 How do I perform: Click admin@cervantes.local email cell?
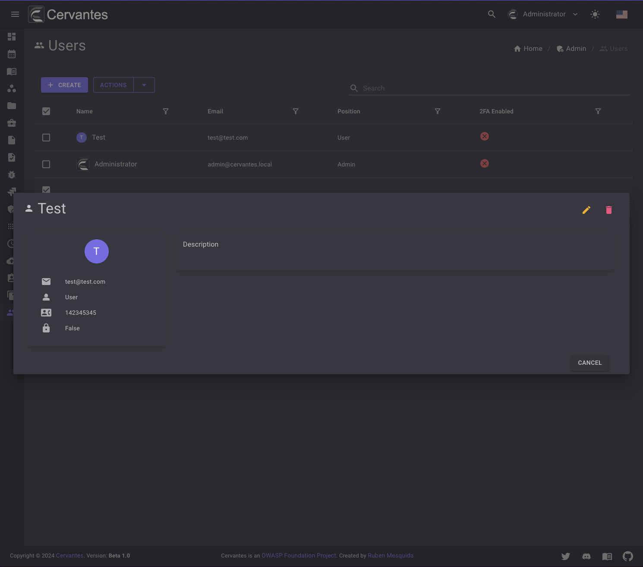(240, 164)
